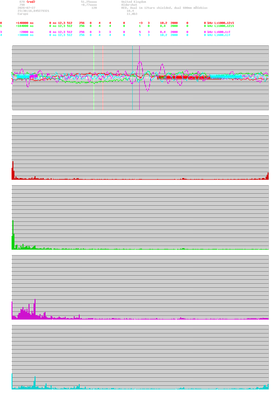Click magenta channel antenna code 'L;600,1;T'
The image size is (275, 395).
point(223,32)
